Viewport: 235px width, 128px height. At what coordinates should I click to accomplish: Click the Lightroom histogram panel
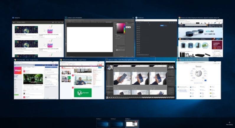pyautogui.click(x=171, y=67)
